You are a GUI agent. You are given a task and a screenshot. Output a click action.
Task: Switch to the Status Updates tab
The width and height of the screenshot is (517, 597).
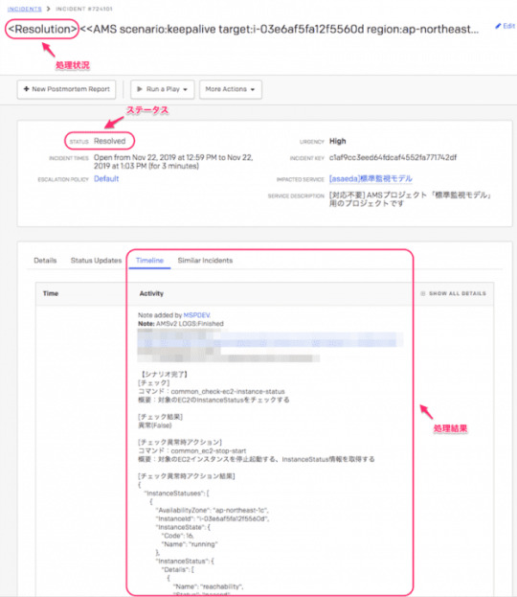tap(96, 261)
